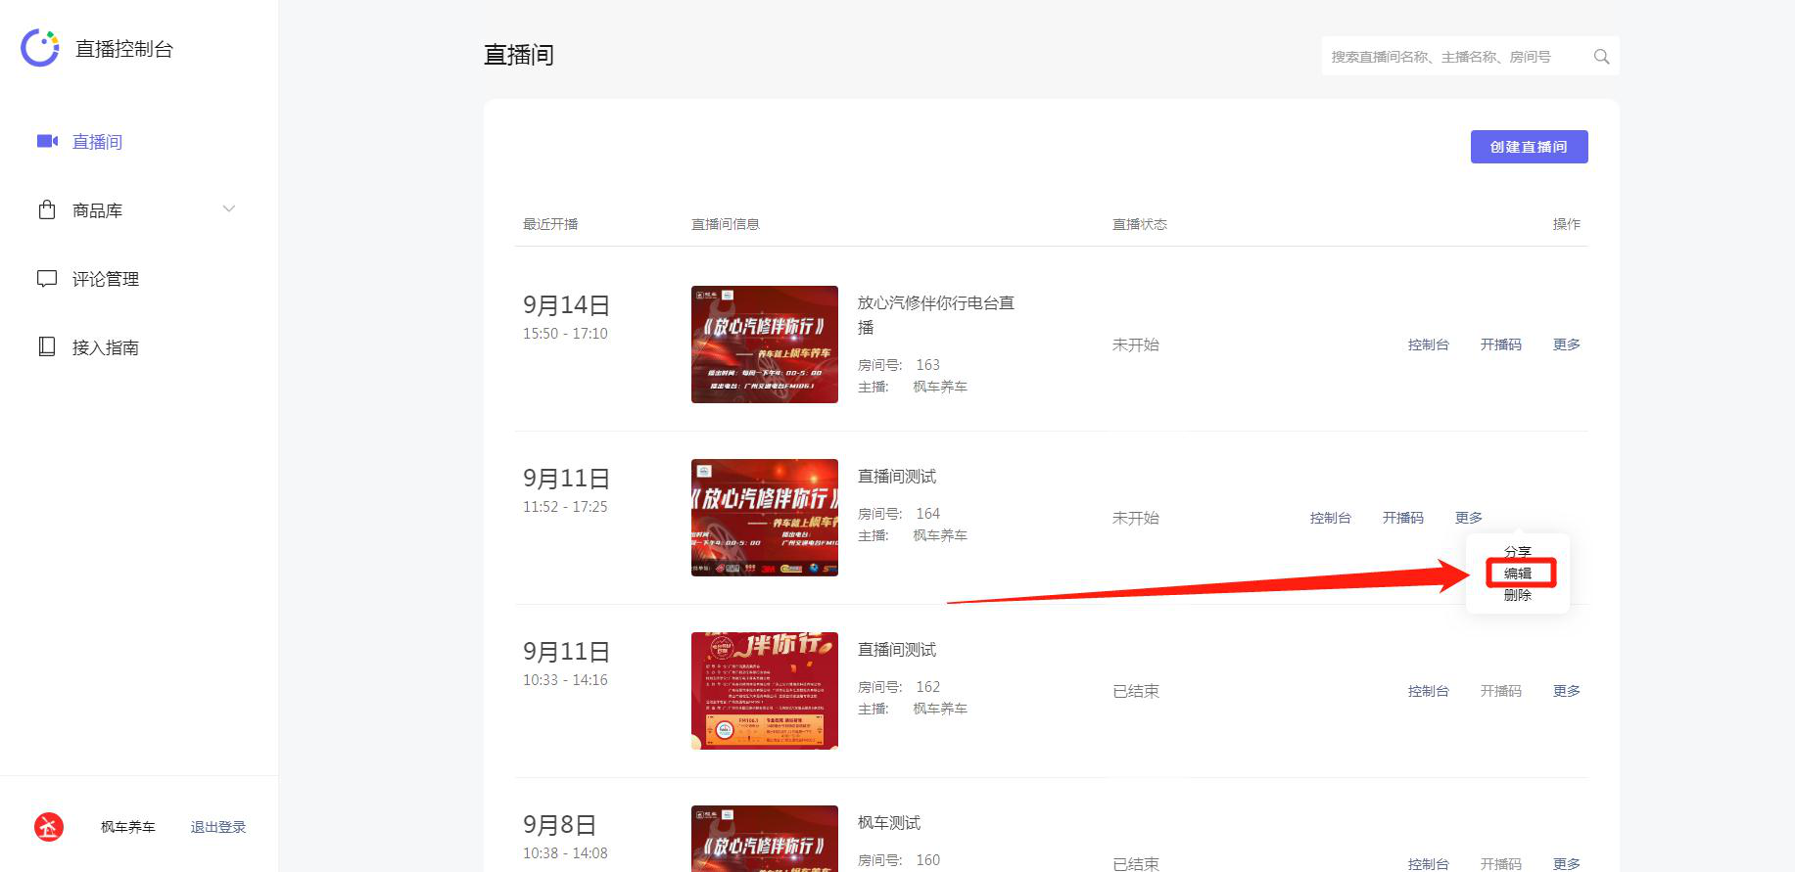1795x872 pixels.
Task: Open 控制台 for room 162
Action: click(x=1428, y=691)
